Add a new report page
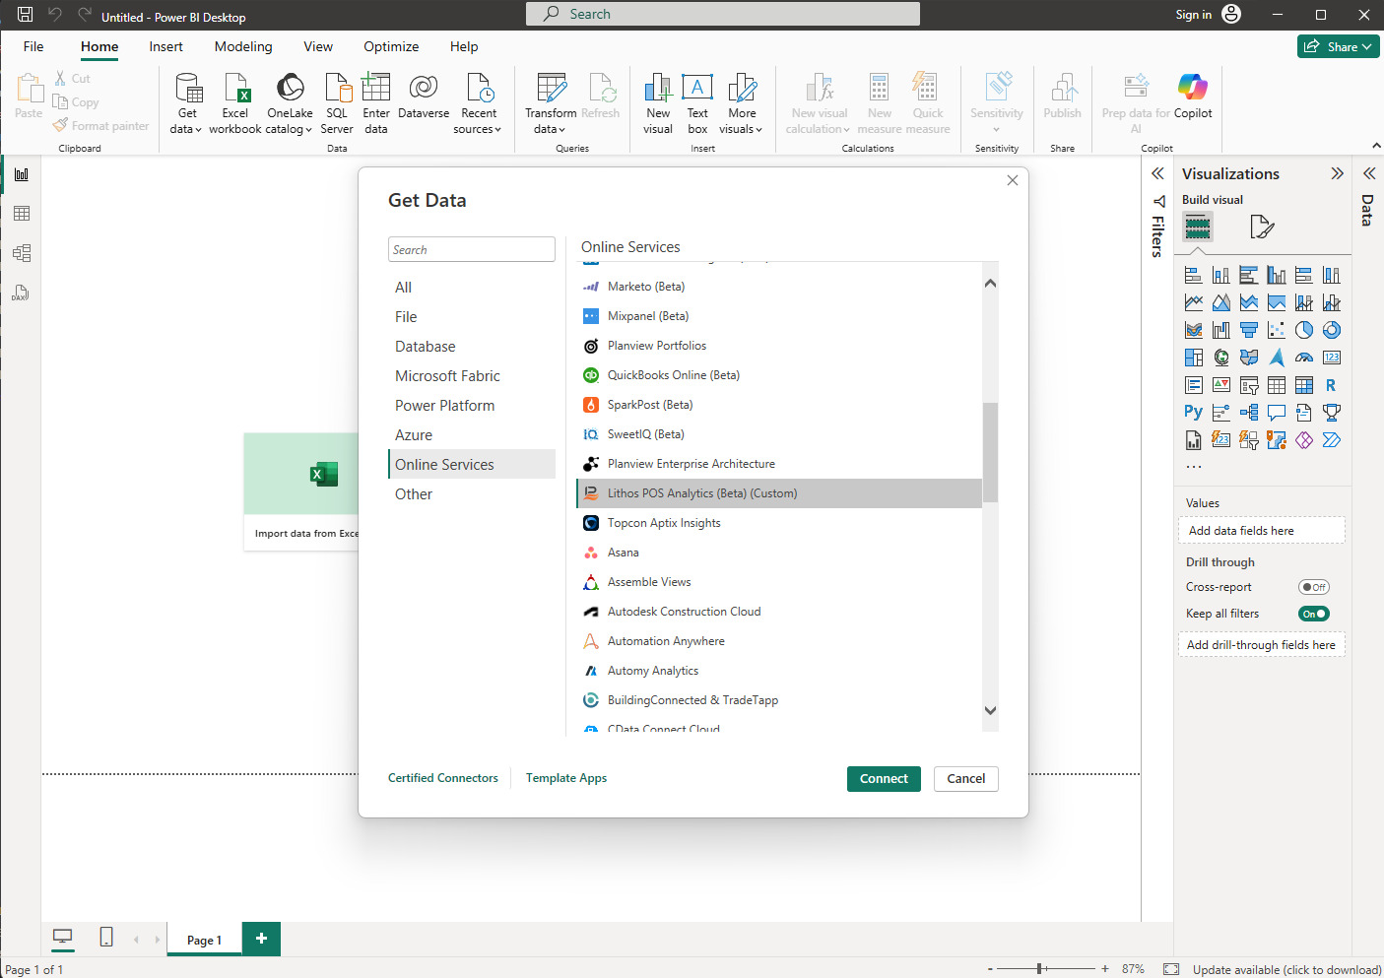The height and width of the screenshot is (978, 1384). [x=261, y=939]
